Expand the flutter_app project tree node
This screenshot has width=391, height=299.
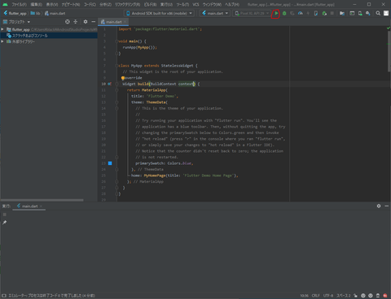pos(2,29)
